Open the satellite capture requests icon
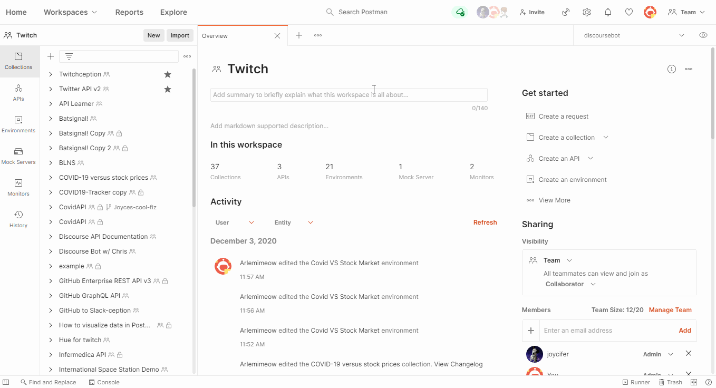Screen dimensions: 716x388 pyautogui.click(x=566, y=12)
